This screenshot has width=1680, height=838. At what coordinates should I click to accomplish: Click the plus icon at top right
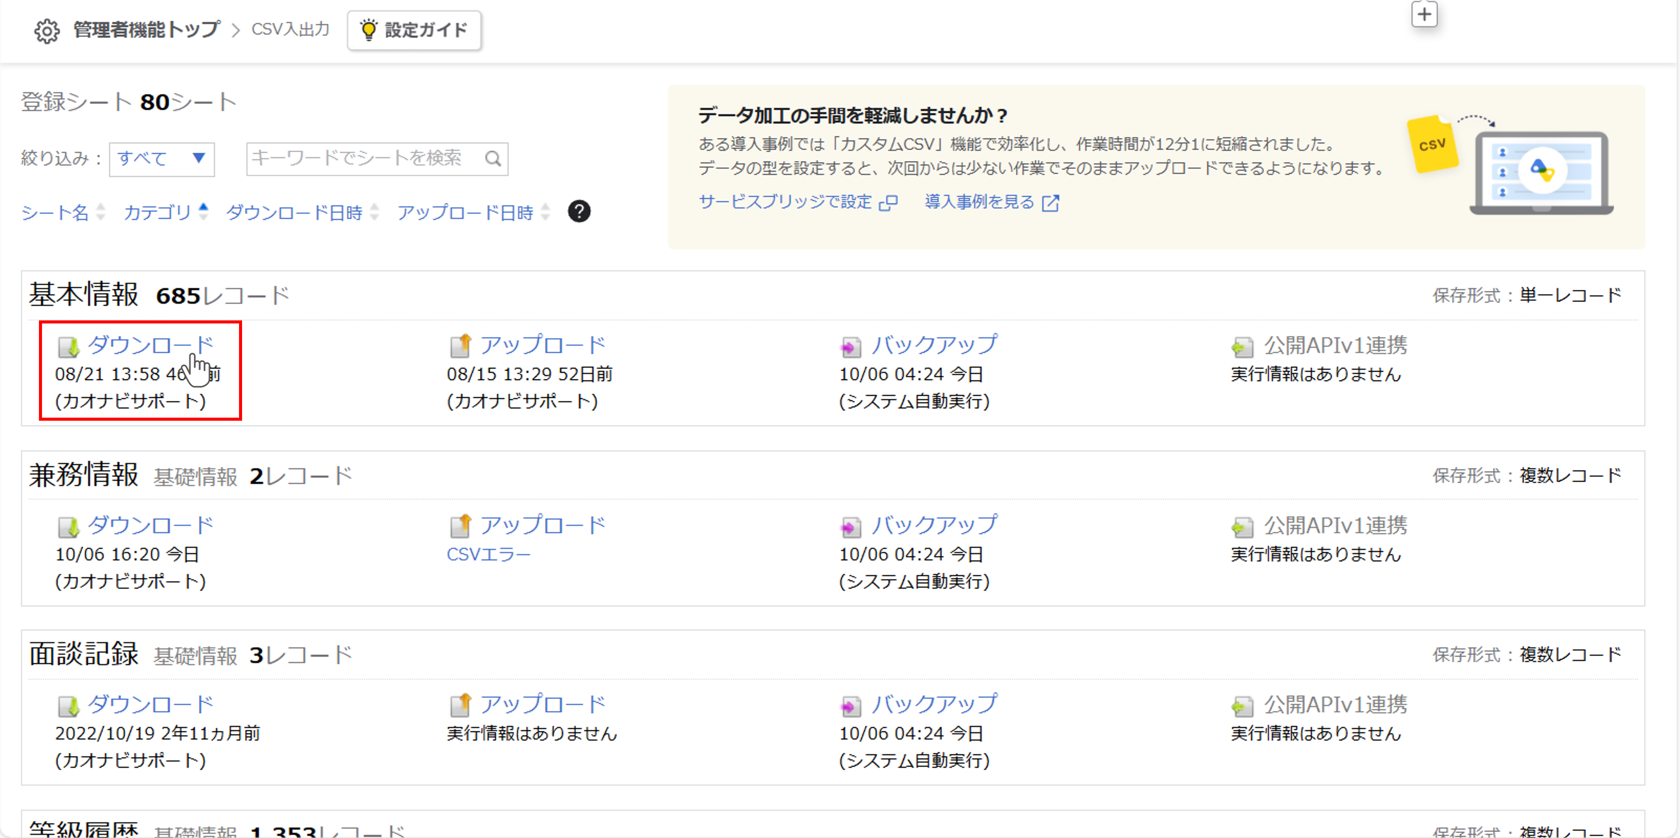1424,14
